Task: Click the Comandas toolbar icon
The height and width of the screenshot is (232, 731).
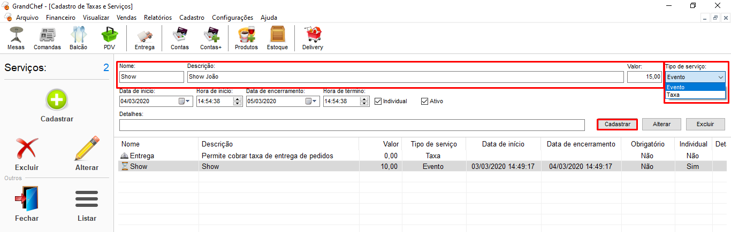Action: click(47, 37)
